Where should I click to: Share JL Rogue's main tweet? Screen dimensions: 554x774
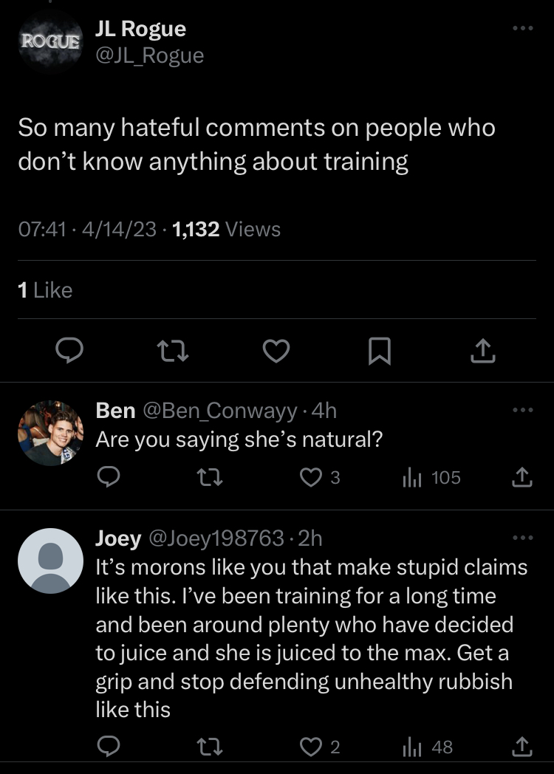482,352
